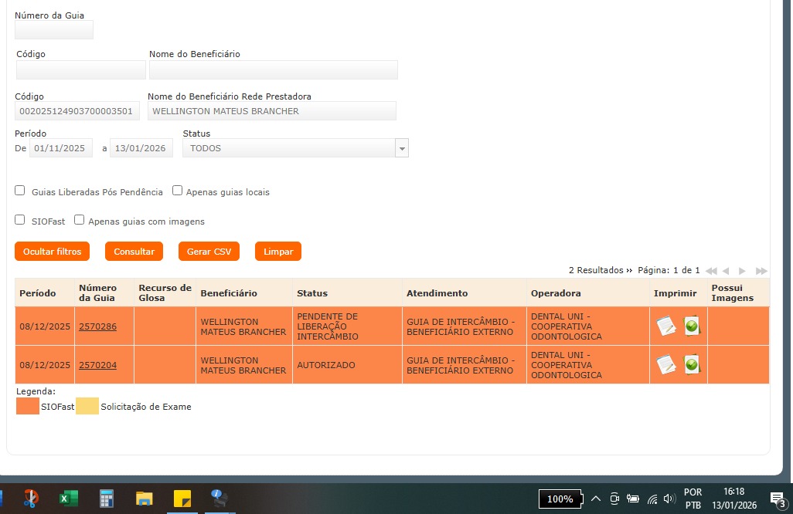
Task: Click green-check document icon for guia 2570286
Action: [692, 326]
